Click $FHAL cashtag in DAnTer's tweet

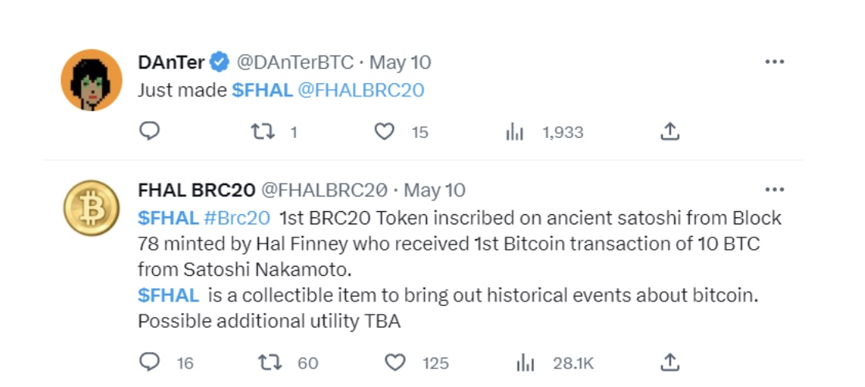coord(262,90)
